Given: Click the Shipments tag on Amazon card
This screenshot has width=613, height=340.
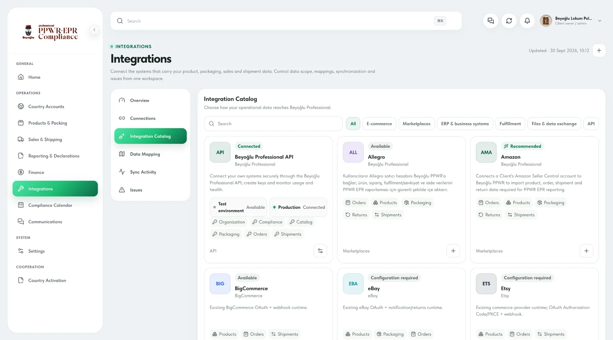Looking at the screenshot, I should (521, 215).
